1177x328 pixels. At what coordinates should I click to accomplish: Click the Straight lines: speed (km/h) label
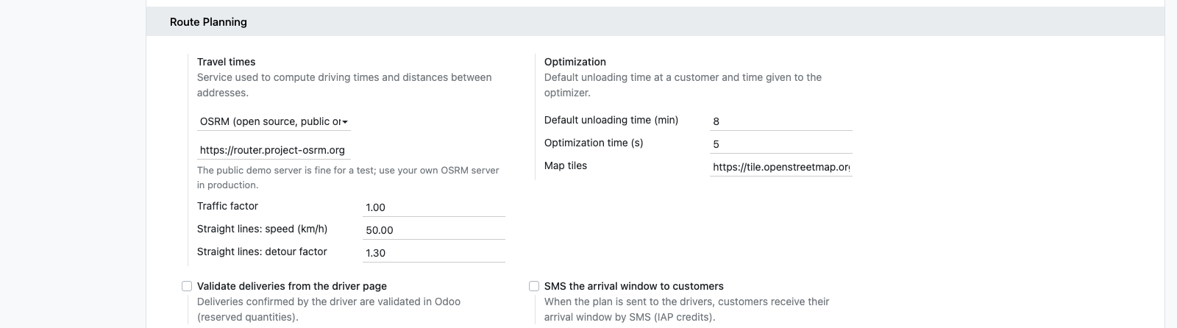point(262,229)
